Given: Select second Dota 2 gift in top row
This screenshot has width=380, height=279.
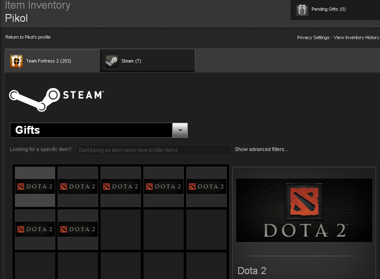Looking at the screenshot, I should pyautogui.click(x=78, y=186).
